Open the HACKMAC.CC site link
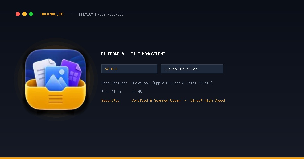 (x=52, y=14)
